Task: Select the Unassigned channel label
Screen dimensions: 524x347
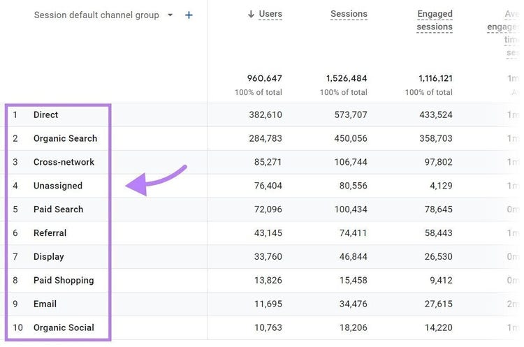Action: tap(58, 186)
